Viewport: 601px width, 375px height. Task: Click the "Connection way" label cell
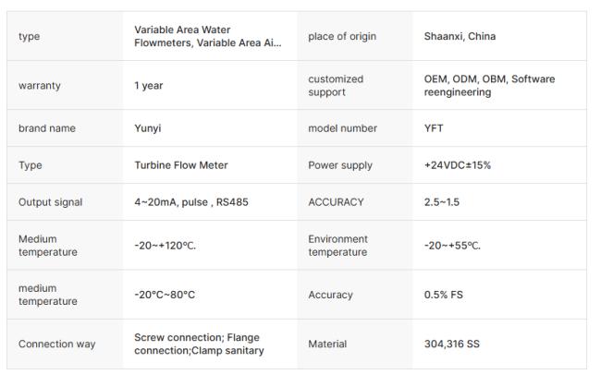(x=56, y=344)
